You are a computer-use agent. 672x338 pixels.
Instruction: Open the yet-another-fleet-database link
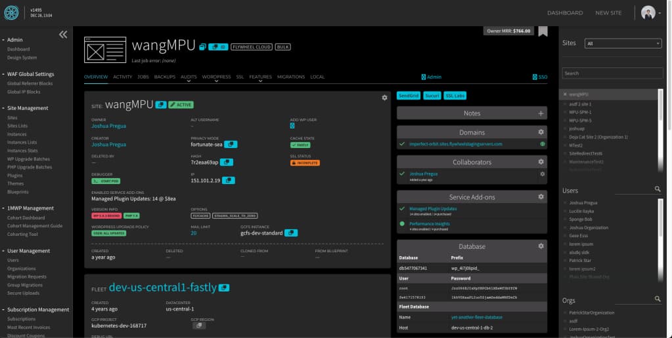tap(476, 317)
